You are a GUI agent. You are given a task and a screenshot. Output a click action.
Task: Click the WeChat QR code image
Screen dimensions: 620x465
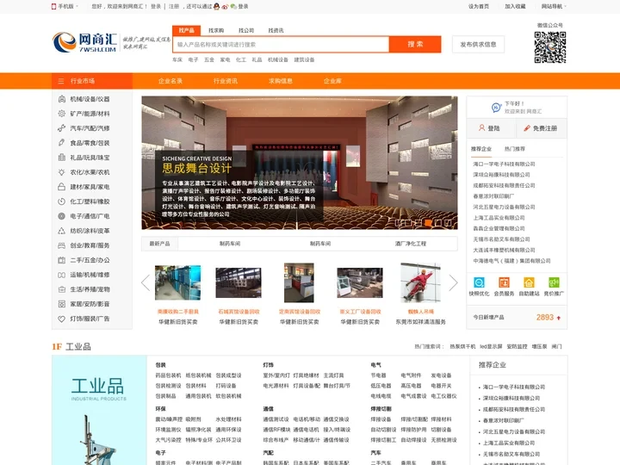[550, 47]
